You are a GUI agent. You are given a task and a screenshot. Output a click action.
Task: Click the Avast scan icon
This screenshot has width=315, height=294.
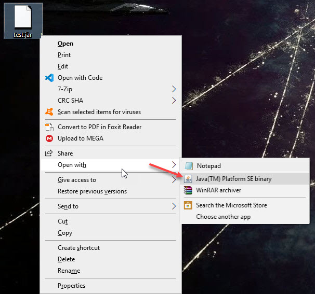[x=49, y=112]
